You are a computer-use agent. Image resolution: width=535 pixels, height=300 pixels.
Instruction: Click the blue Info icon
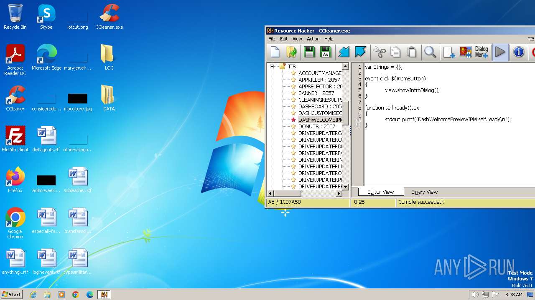519,52
